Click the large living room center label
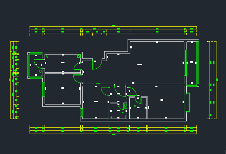226x154 pixels. (139, 65)
